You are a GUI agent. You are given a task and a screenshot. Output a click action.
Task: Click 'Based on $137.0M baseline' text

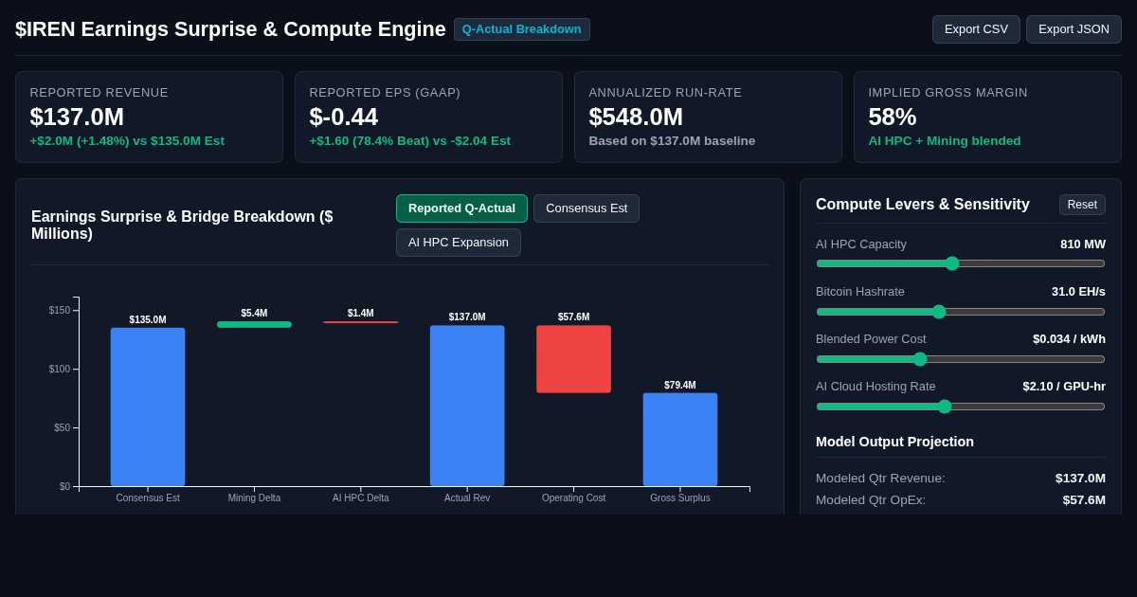[672, 141]
